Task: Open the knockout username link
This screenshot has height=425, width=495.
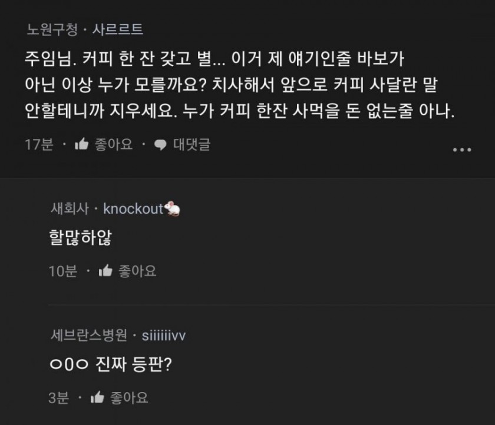Action: 133,209
